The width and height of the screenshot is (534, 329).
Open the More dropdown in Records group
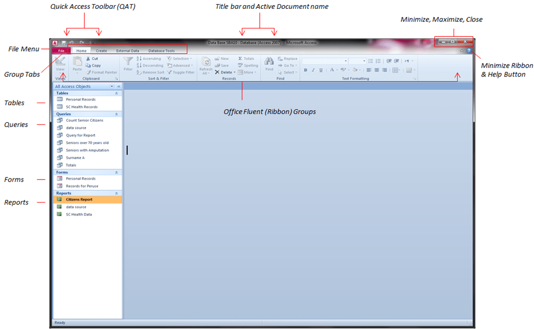(247, 72)
